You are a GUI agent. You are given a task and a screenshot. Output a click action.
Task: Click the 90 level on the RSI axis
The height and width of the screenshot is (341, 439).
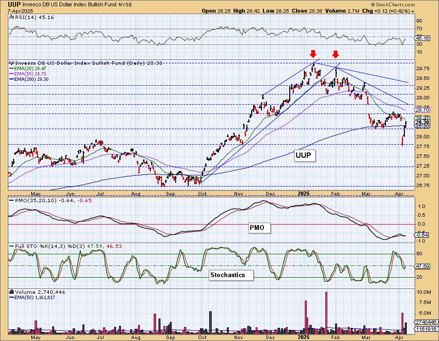[x=419, y=20]
